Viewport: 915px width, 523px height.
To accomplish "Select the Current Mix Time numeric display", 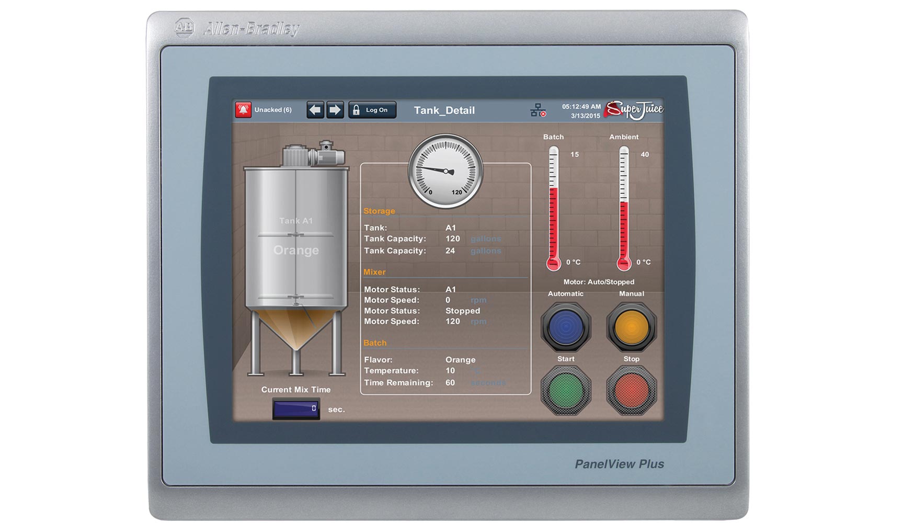I will (x=296, y=408).
